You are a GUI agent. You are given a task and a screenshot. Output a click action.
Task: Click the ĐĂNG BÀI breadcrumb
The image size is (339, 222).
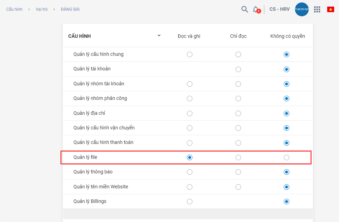[70, 9]
